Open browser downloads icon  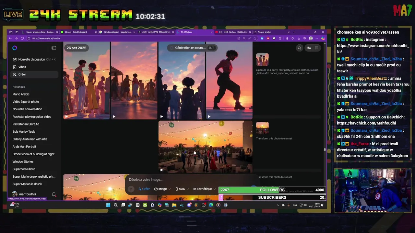coord(299,38)
